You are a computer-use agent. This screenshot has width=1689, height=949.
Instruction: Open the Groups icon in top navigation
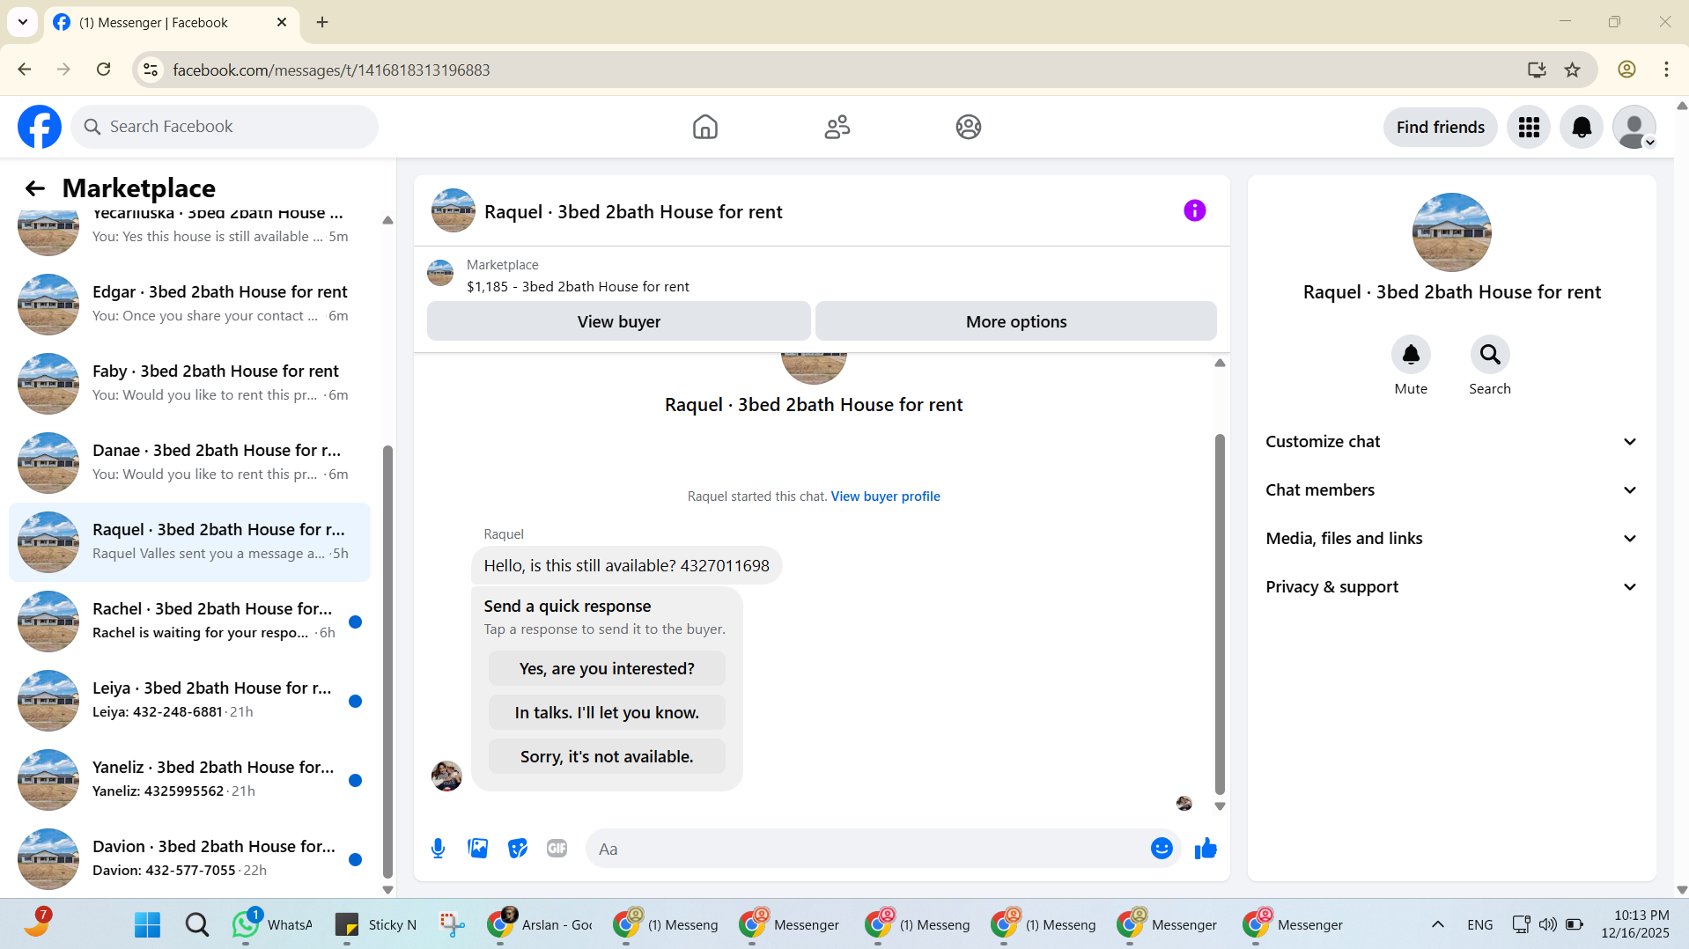[x=968, y=127]
